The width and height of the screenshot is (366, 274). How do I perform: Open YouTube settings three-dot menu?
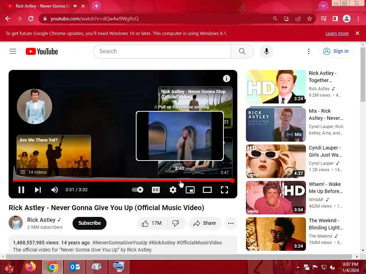pos(308,51)
